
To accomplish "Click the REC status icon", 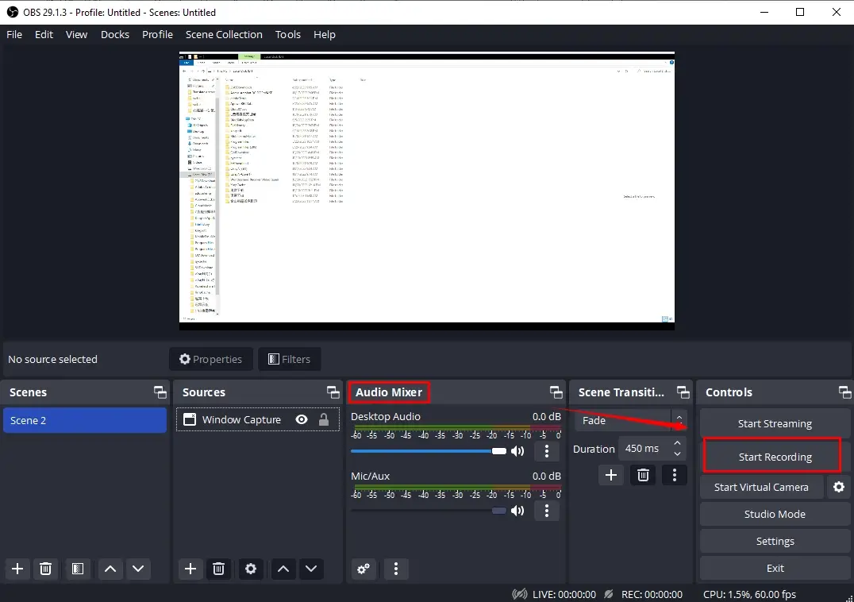I will pos(609,594).
